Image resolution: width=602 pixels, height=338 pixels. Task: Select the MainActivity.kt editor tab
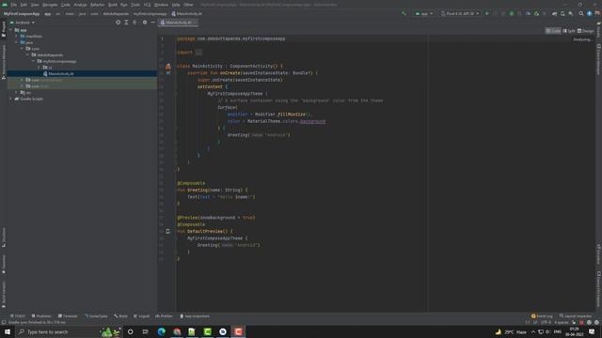(x=179, y=23)
